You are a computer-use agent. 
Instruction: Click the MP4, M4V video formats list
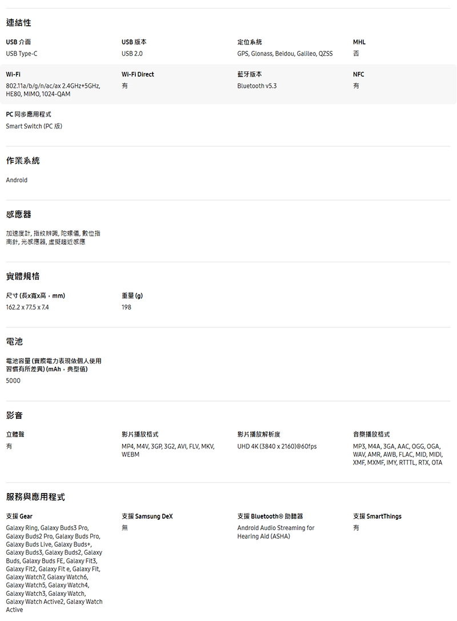click(x=168, y=450)
